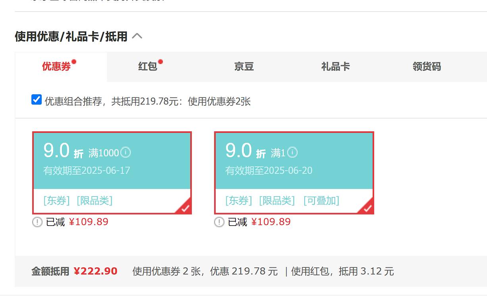Collapse the 使用优惠/礼品卡/抵用 section chevron
Viewport: 487px width, 296px height.
[137, 37]
